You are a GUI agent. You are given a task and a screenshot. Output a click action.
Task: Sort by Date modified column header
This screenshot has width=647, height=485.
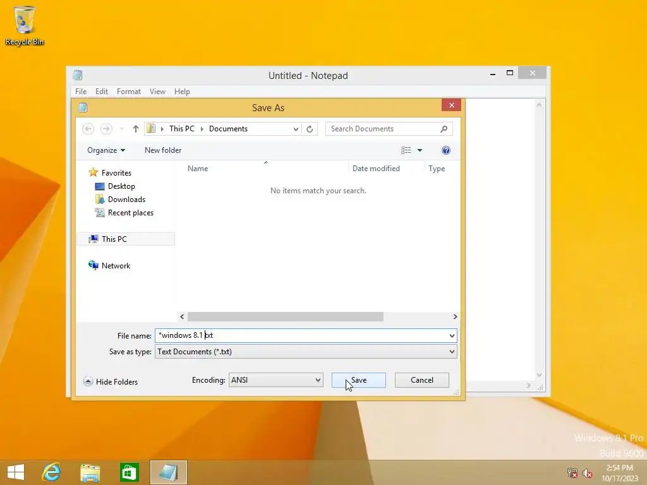click(x=376, y=168)
